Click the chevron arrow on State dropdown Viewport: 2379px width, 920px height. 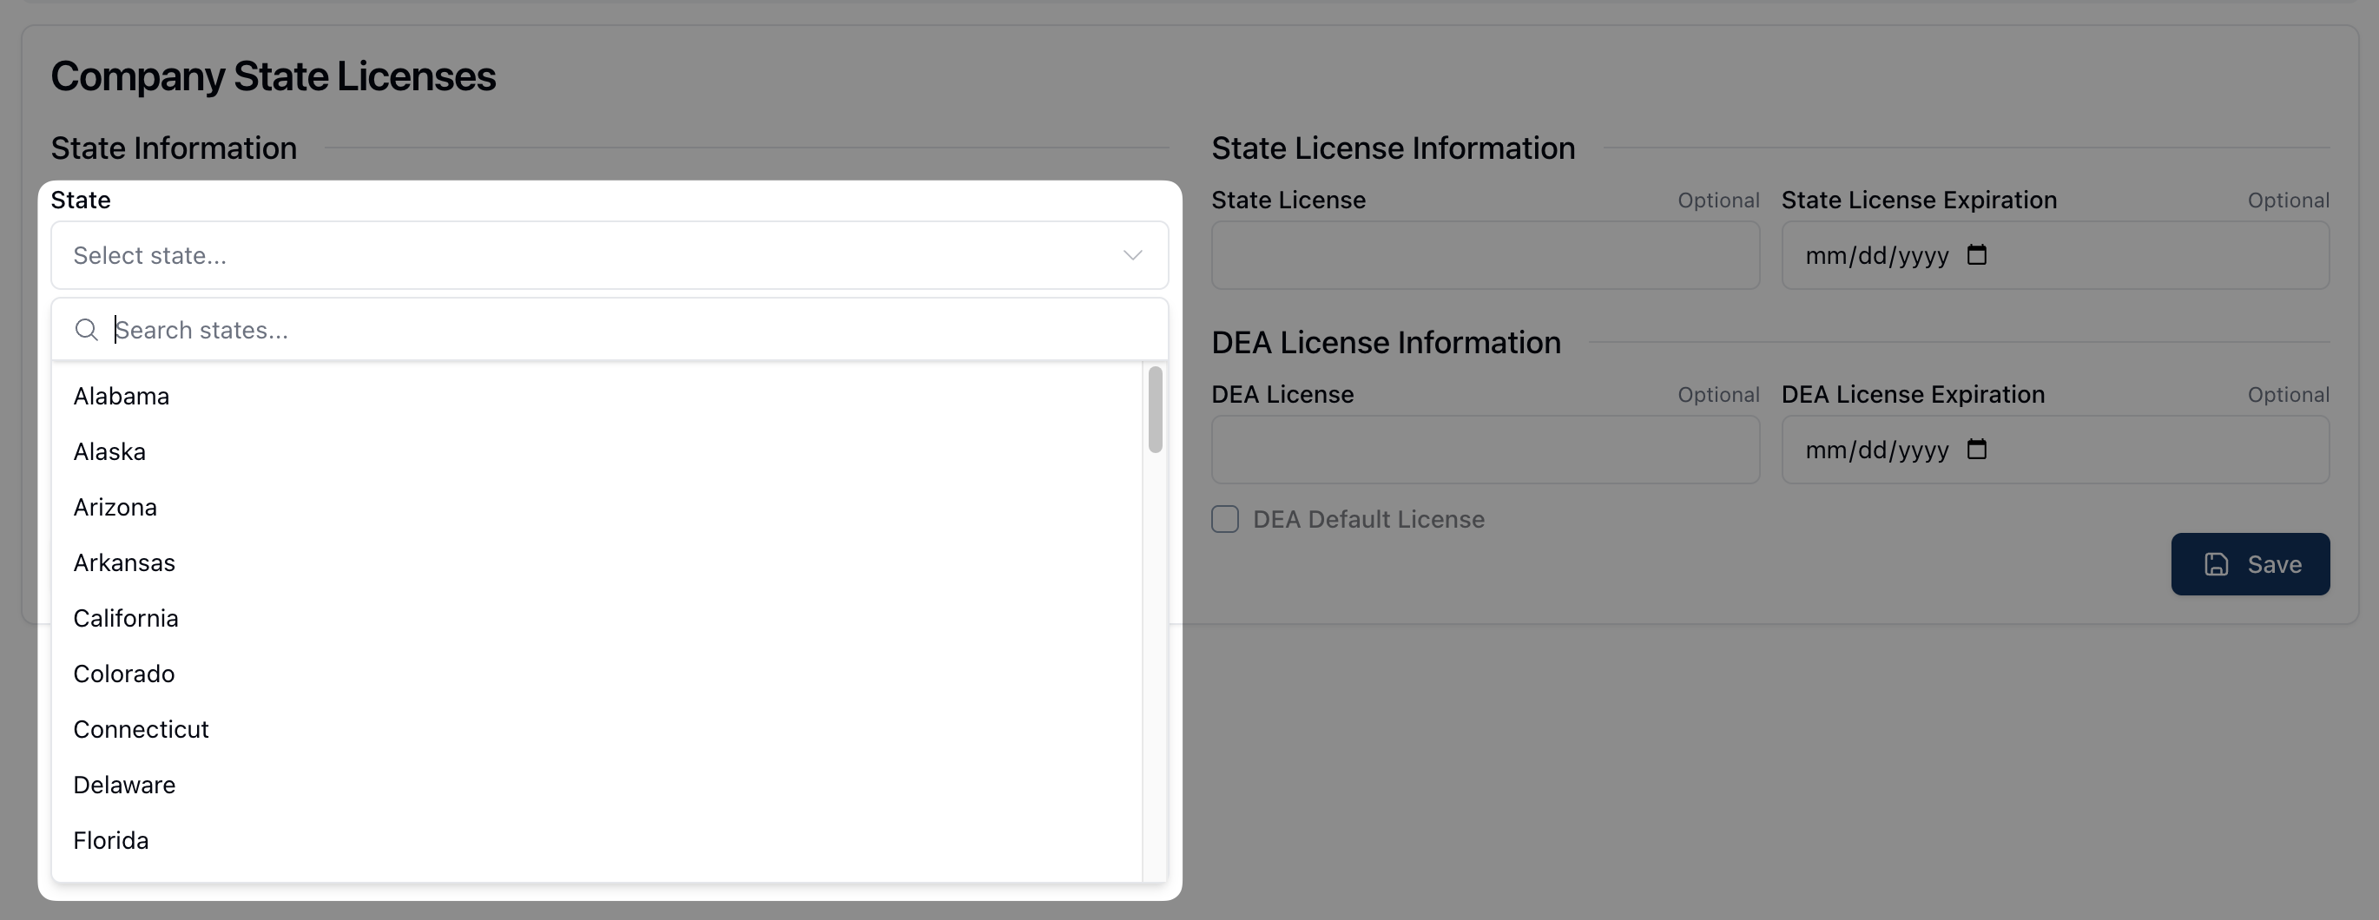[x=1132, y=256]
